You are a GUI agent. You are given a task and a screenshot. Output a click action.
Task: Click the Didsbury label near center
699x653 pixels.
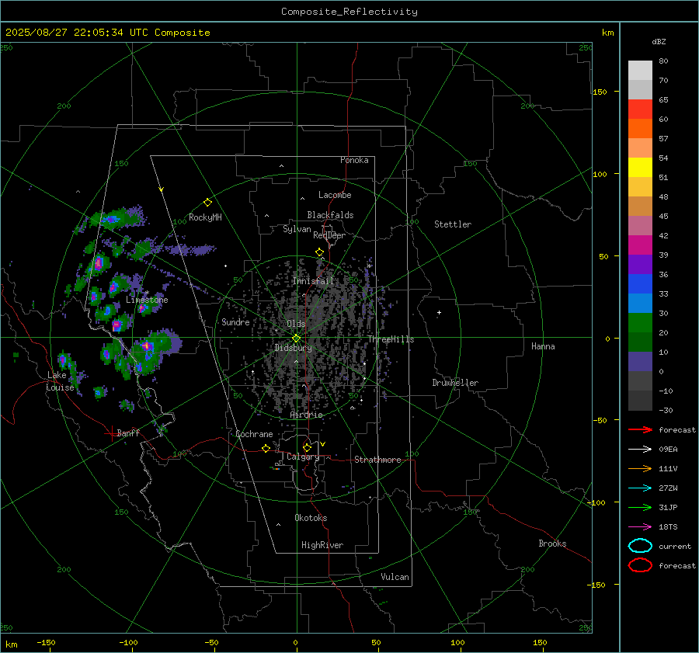click(x=293, y=348)
